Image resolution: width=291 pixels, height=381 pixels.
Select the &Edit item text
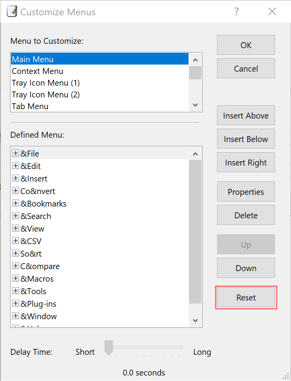31,166
